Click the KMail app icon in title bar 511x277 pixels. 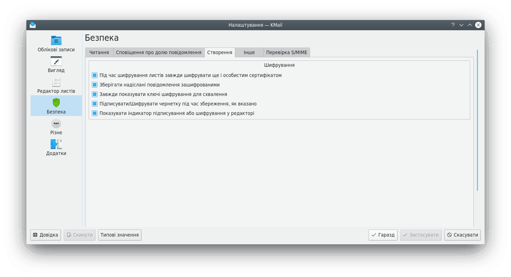(x=33, y=25)
